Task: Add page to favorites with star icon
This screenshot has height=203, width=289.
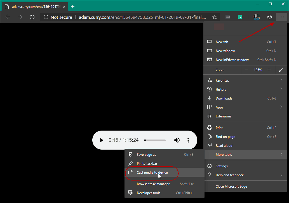Action: [x=214, y=17]
